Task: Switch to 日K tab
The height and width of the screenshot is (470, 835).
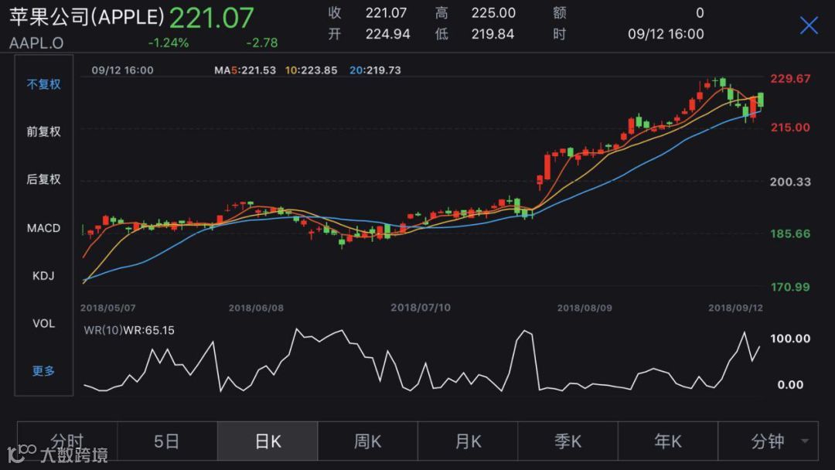Action: (268, 441)
